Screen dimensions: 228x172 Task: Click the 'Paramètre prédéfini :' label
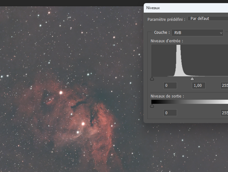tap(166, 20)
